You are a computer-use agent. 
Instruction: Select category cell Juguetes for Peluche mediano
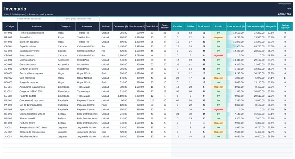pyautogui.click(x=63, y=136)
